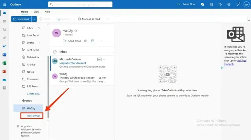
Task: Launch Excel from the left rail
Action: 5,63
